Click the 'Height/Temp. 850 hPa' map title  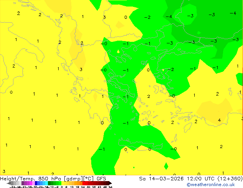pos(31,179)
